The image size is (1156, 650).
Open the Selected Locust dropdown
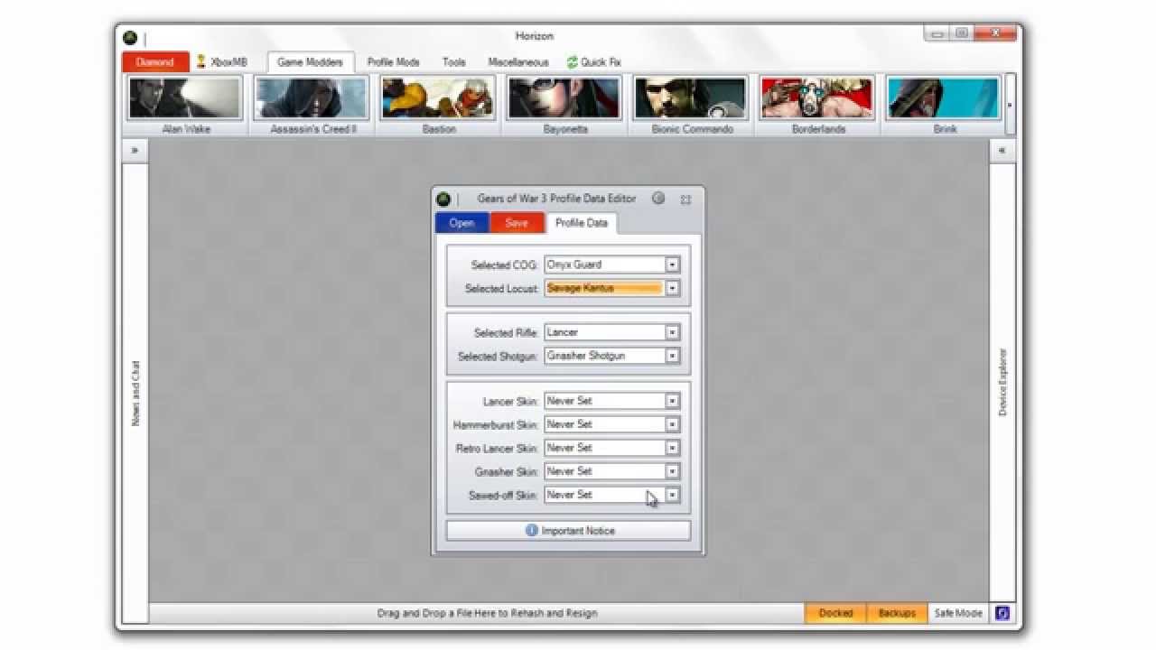click(x=672, y=288)
